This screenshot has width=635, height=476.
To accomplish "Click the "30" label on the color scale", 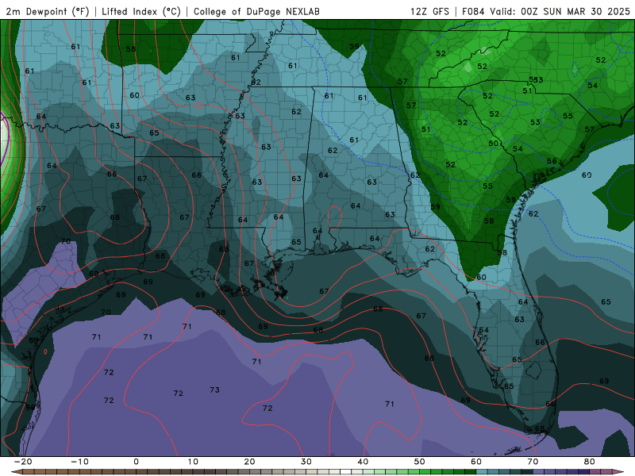I will (306, 462).
